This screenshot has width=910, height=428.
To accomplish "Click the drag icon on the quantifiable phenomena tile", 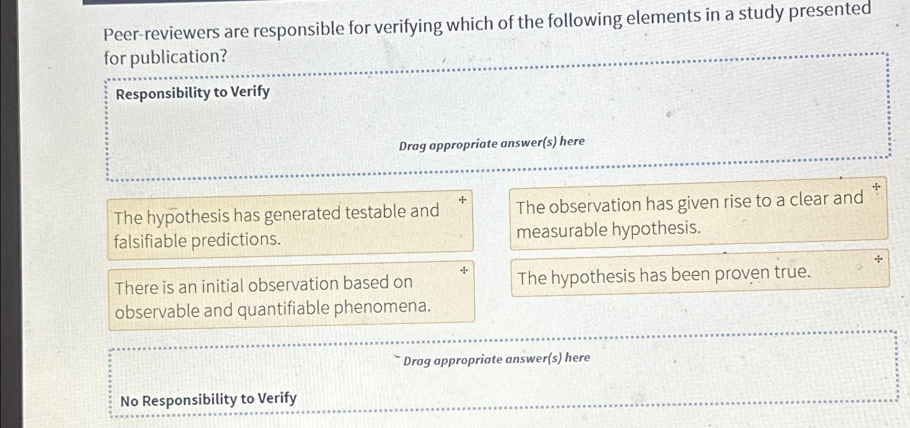I will coord(464,270).
